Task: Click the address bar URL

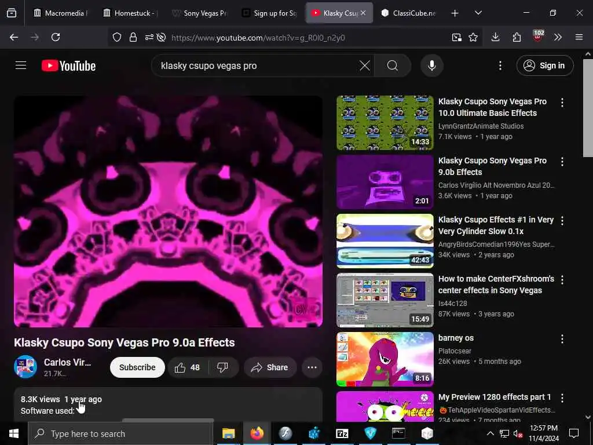Action: coord(258,38)
